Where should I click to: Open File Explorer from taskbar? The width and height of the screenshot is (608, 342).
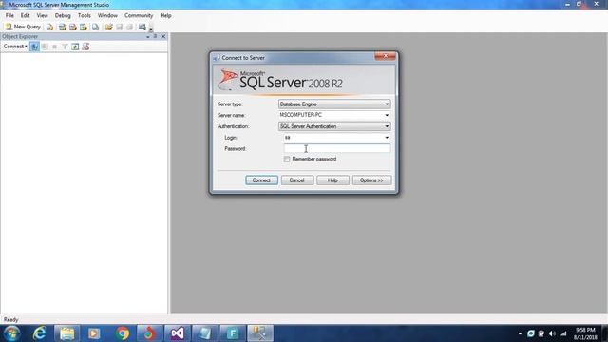pos(66,333)
